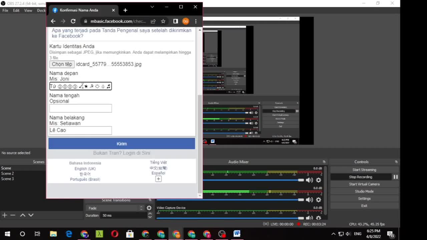Viewport: 427px width, 240px height.
Task: Click the Exit button in Controls
Action: [x=364, y=206]
